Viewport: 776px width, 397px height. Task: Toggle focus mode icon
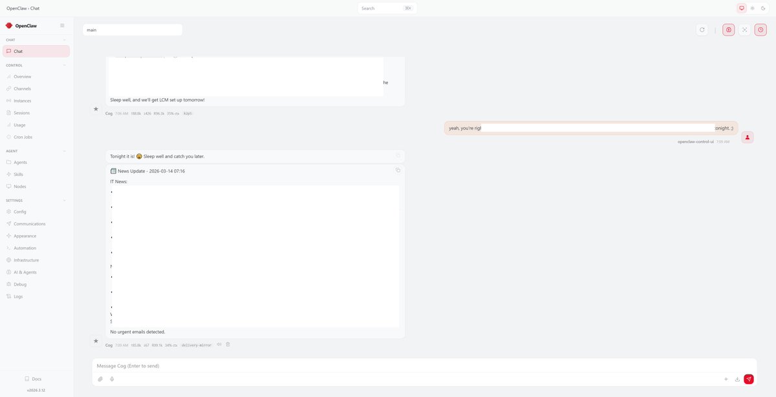(x=744, y=30)
